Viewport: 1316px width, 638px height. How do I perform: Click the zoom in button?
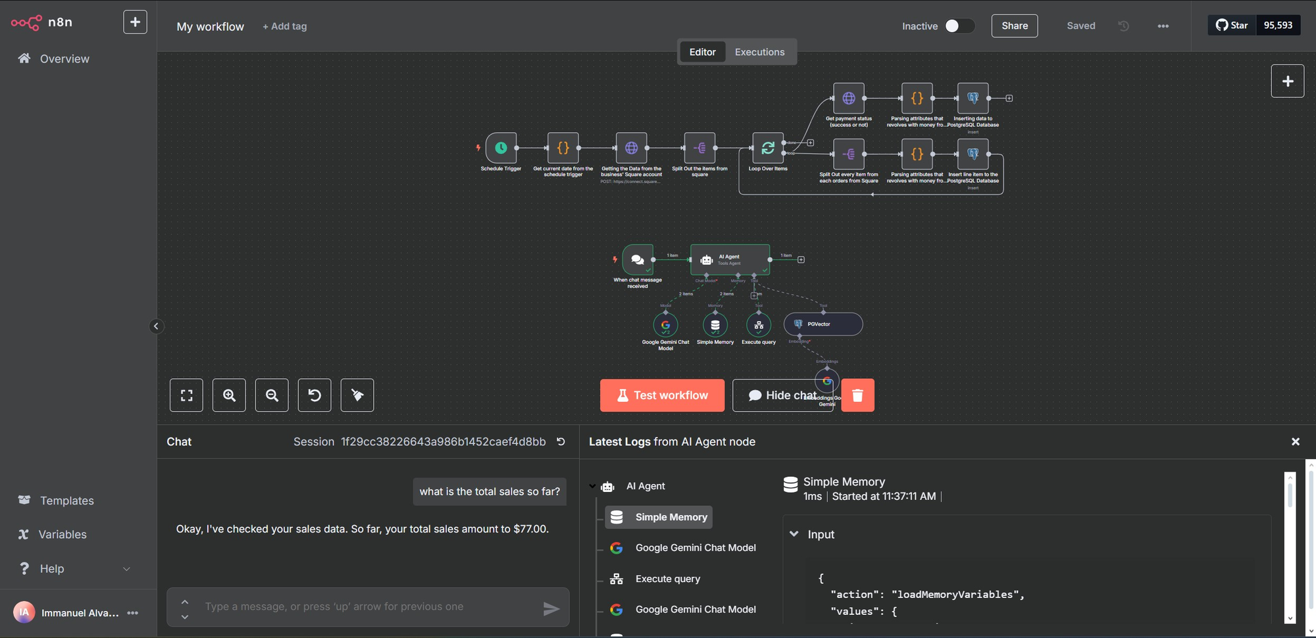pos(229,395)
